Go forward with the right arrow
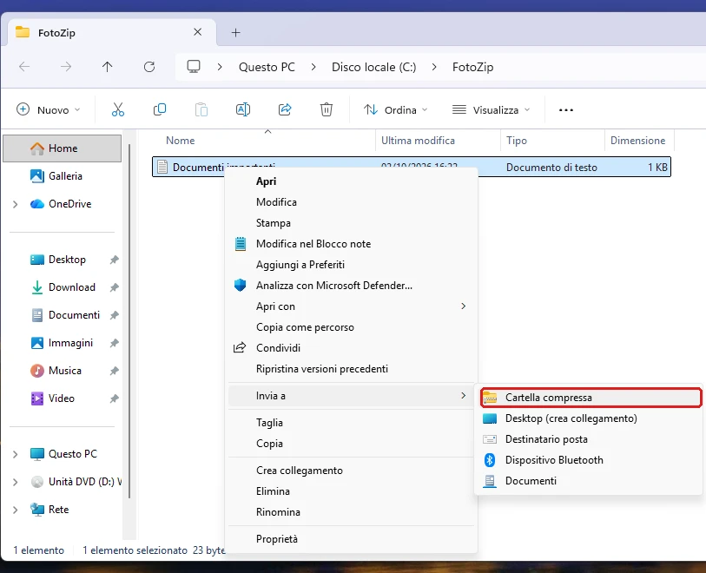 pyautogui.click(x=66, y=67)
